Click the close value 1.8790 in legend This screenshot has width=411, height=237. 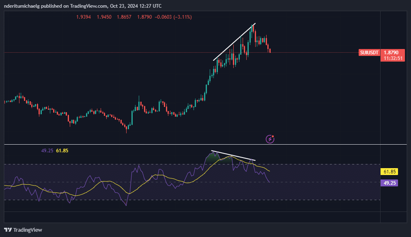click(144, 17)
